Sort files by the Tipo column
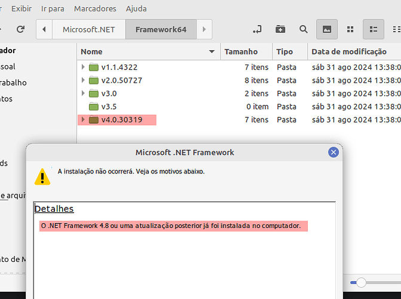The width and height of the screenshot is (401, 299). point(290,51)
